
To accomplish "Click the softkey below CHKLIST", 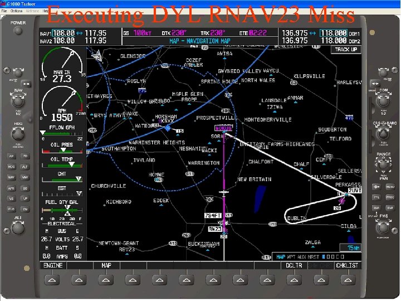I will [x=348, y=280].
